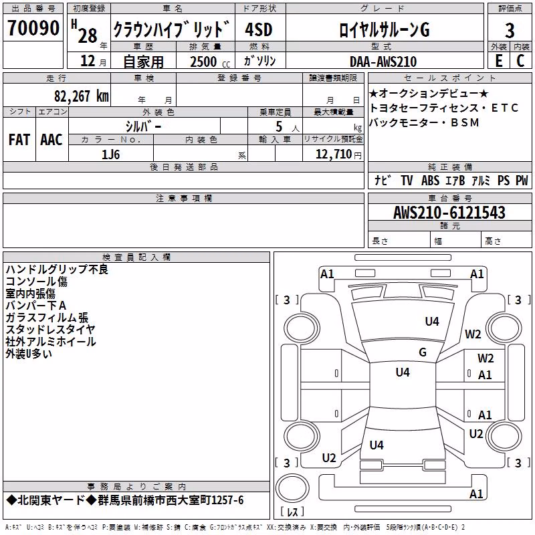This screenshot has height=535, width=535.
Task: Select inspector note 社外アルミホイール
Action: [51, 342]
